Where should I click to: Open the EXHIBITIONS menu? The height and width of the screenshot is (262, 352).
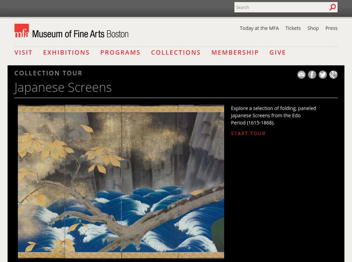click(x=65, y=52)
